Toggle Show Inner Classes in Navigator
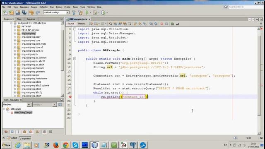Viewport: 265px width, 149px height. pos(31,132)
